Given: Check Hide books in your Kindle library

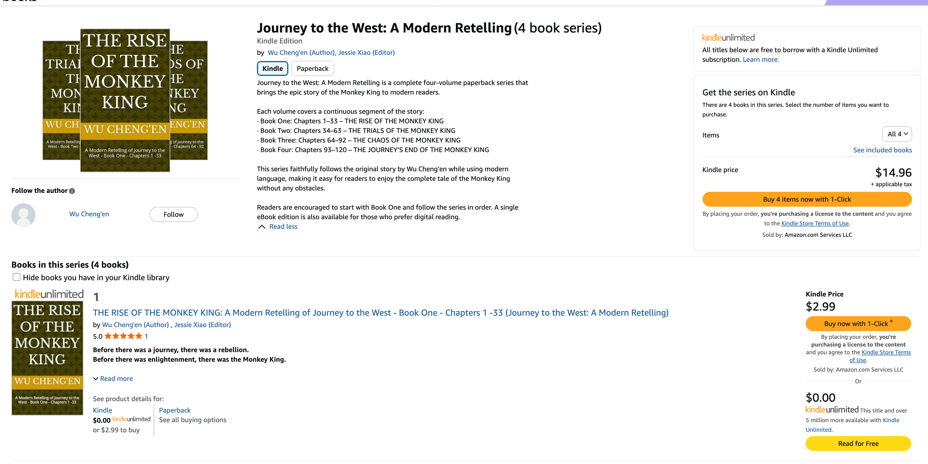Looking at the screenshot, I should point(17,277).
